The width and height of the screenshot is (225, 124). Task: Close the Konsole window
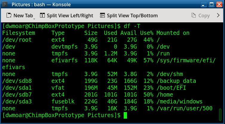tap(219, 5)
